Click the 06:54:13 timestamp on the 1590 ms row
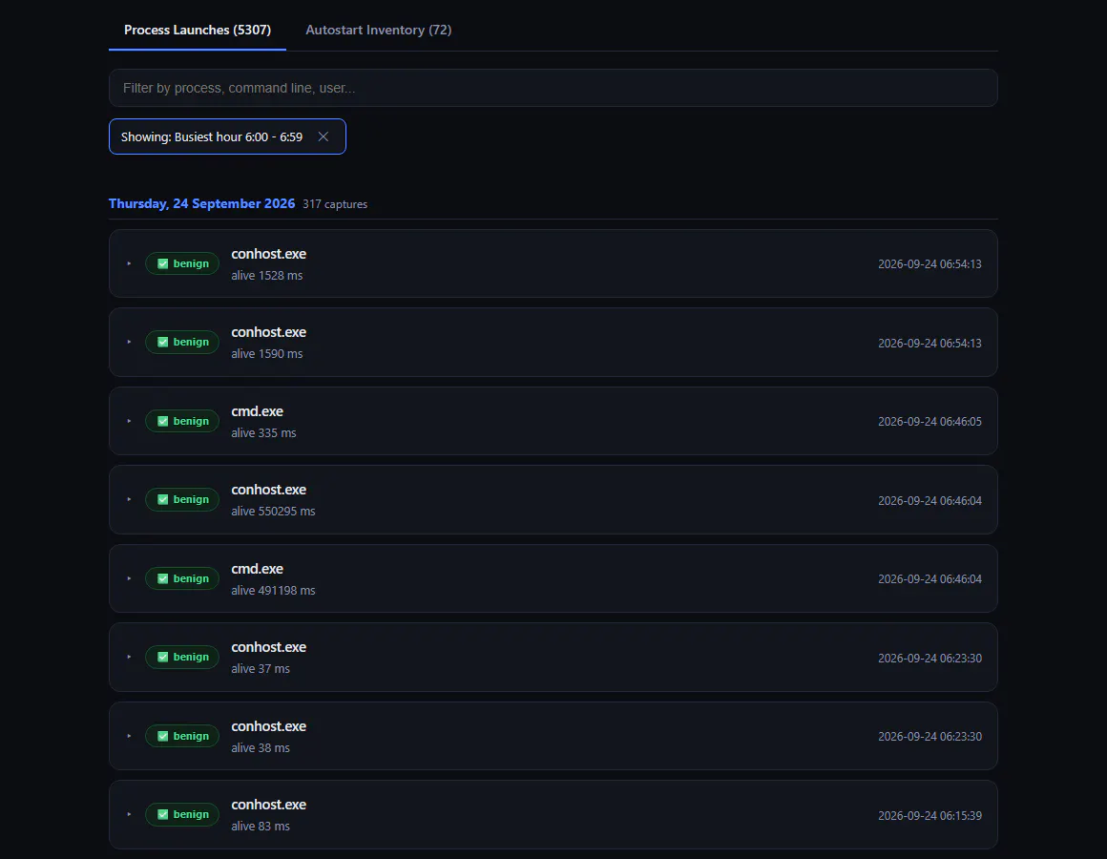The height and width of the screenshot is (859, 1107). tap(929, 344)
